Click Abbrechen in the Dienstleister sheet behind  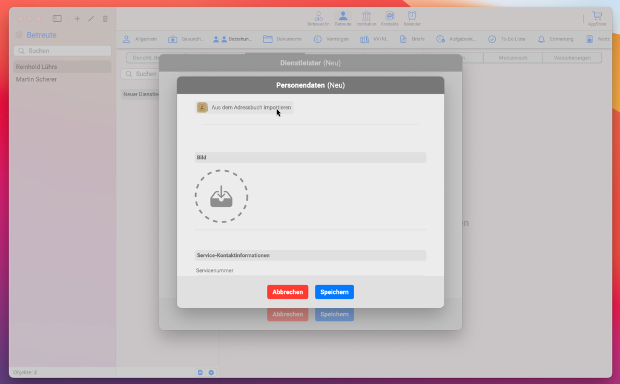tap(288, 314)
